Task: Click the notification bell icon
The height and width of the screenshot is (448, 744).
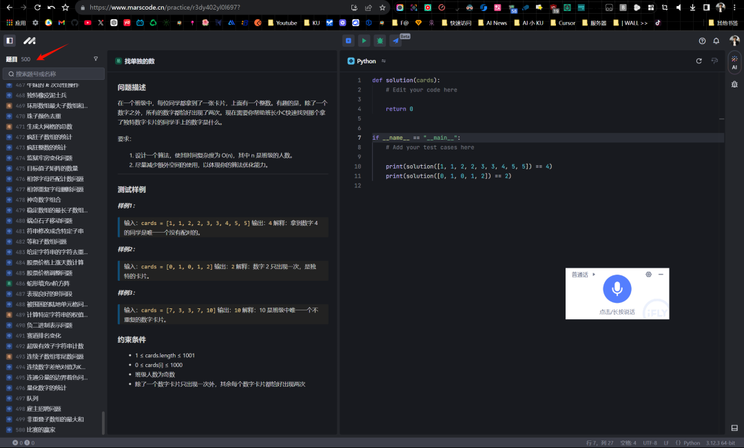Action: [x=716, y=41]
